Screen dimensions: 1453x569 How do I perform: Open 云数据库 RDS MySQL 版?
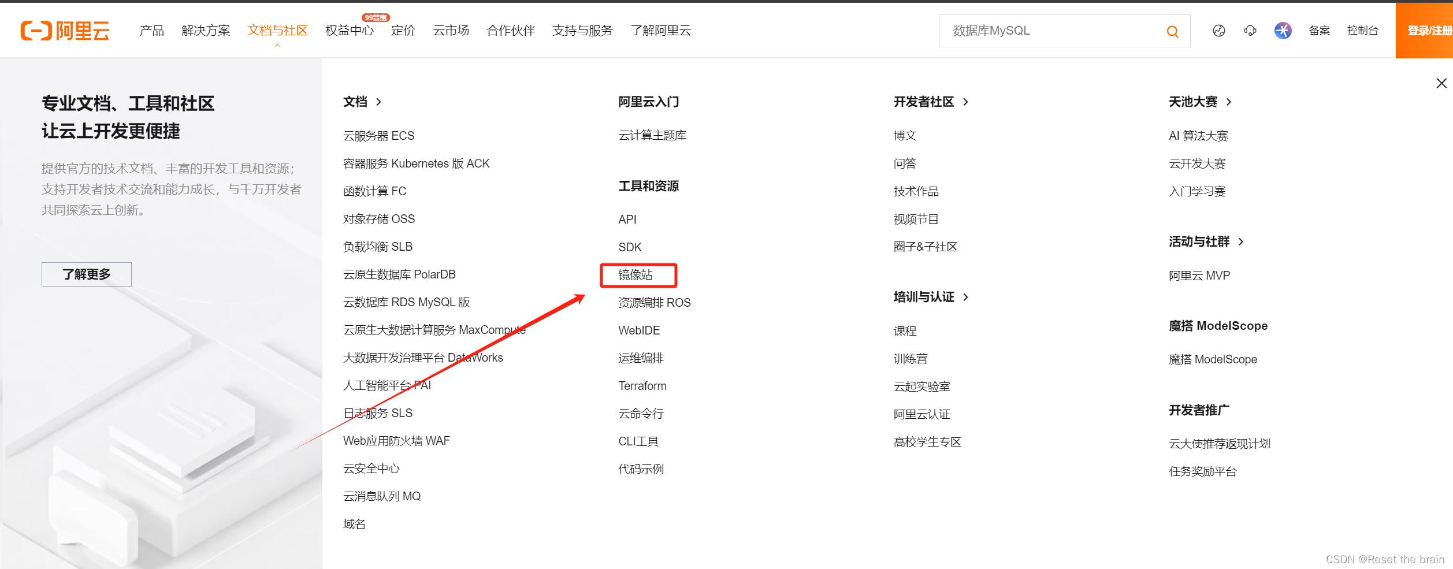pyautogui.click(x=407, y=302)
